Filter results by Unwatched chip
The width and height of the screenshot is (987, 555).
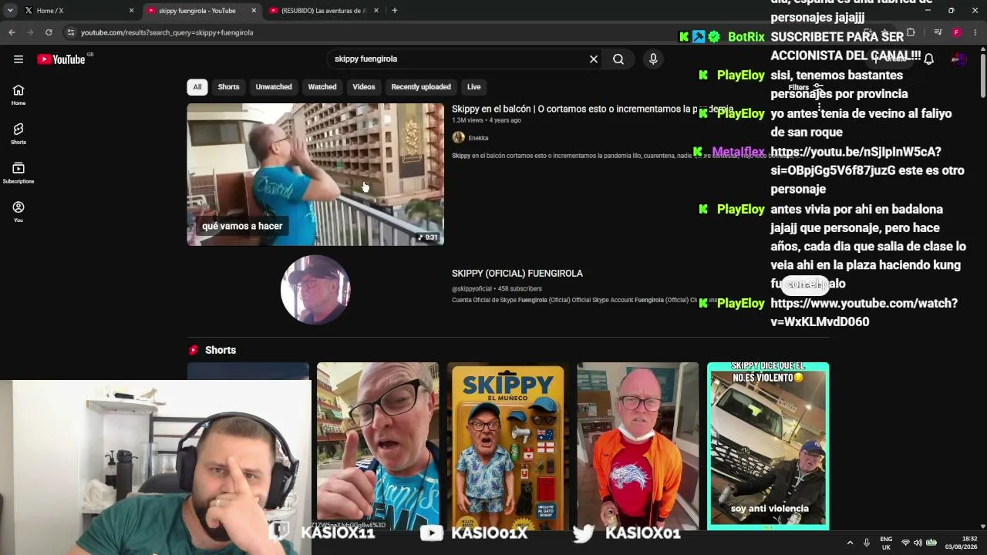(274, 87)
